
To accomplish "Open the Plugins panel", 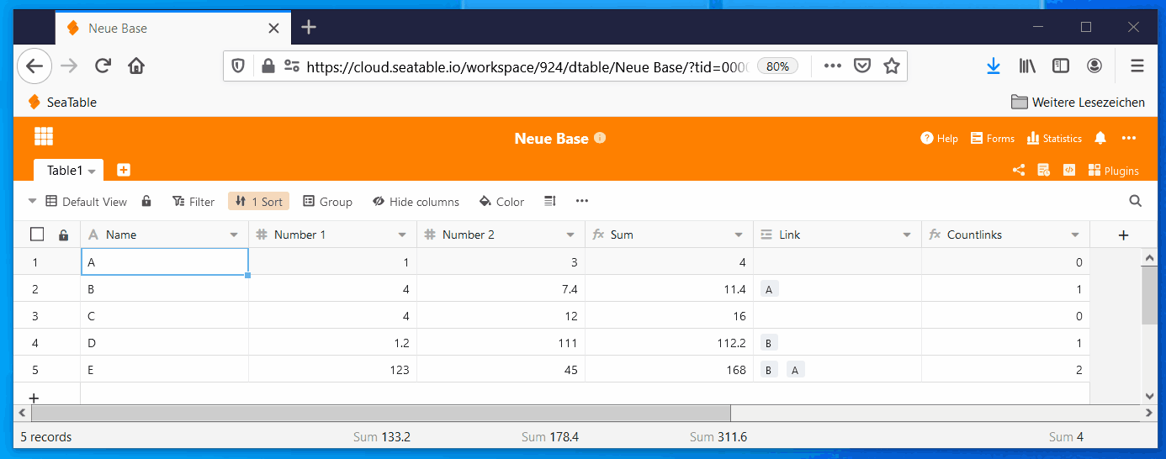I will pyautogui.click(x=1113, y=170).
